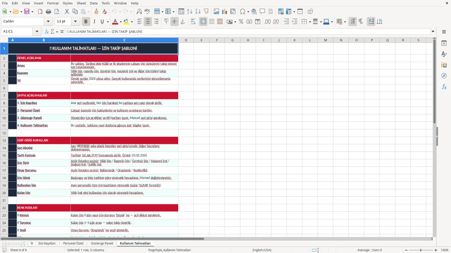Screen dimensions: 451x253
Task: Click Select All corner box
Action: pos(4,40)
